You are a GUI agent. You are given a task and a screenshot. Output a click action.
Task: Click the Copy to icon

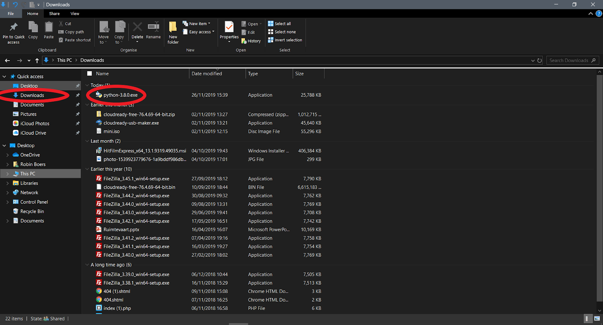click(120, 27)
